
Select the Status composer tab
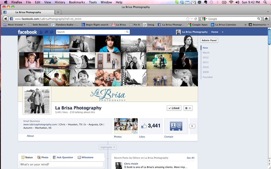click(x=27, y=157)
